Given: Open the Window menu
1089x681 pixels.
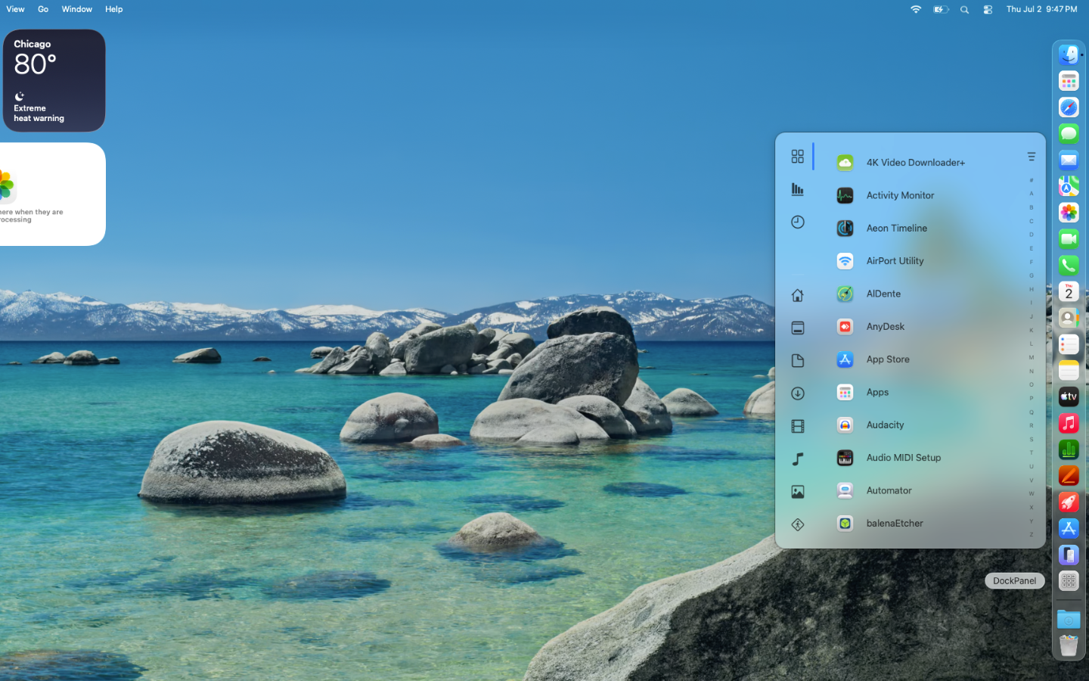Looking at the screenshot, I should [76, 9].
